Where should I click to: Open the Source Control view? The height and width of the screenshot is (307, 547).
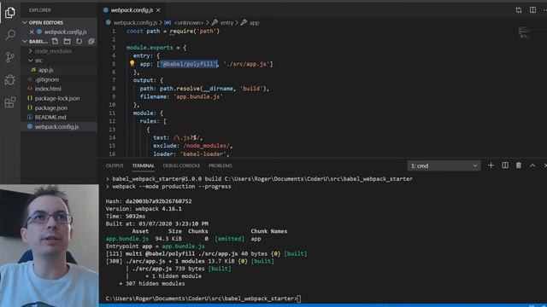tap(10, 57)
